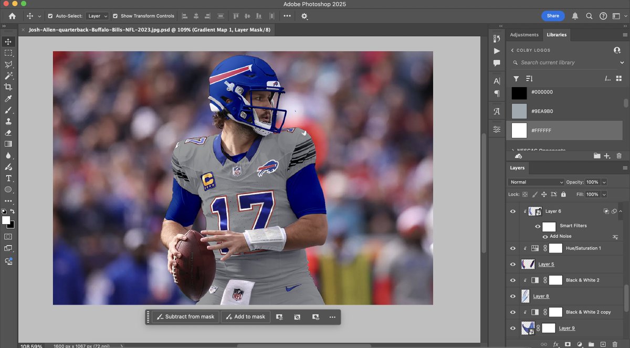Select the Josh-Allen document tab
Screen dimensions: 630x348
click(150, 30)
